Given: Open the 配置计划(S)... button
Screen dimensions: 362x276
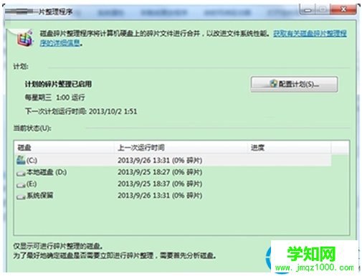Looking at the screenshot, I should (x=294, y=84).
